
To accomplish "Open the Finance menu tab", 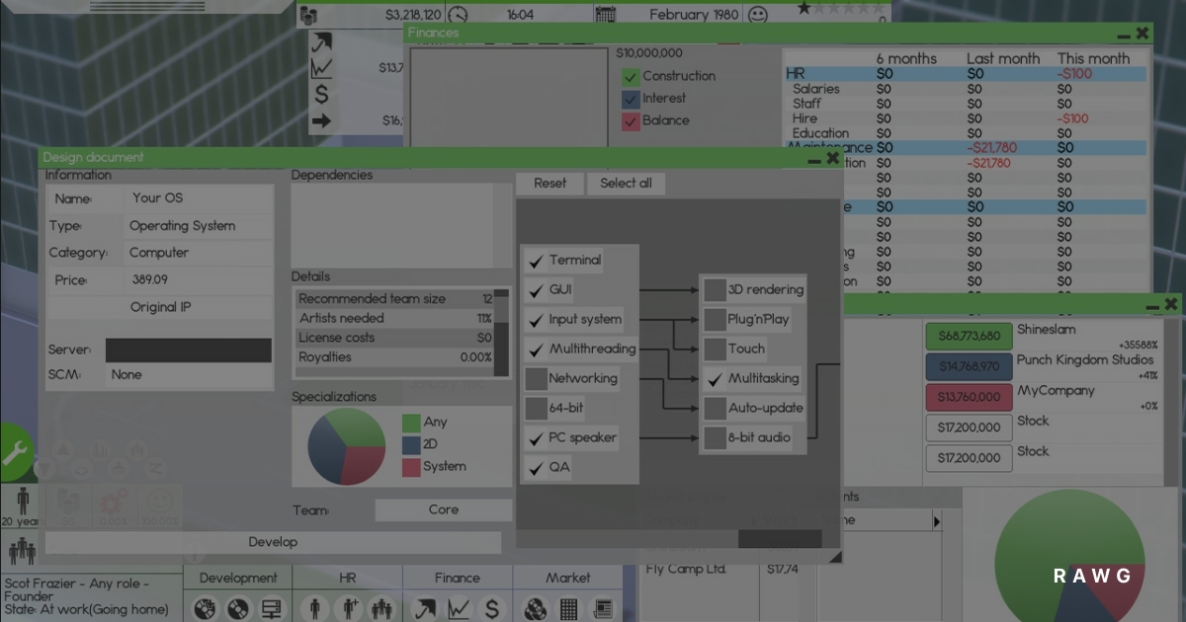I will [x=458, y=579].
